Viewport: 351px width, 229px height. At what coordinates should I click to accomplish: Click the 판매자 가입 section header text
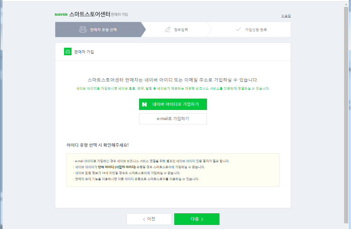pos(84,52)
